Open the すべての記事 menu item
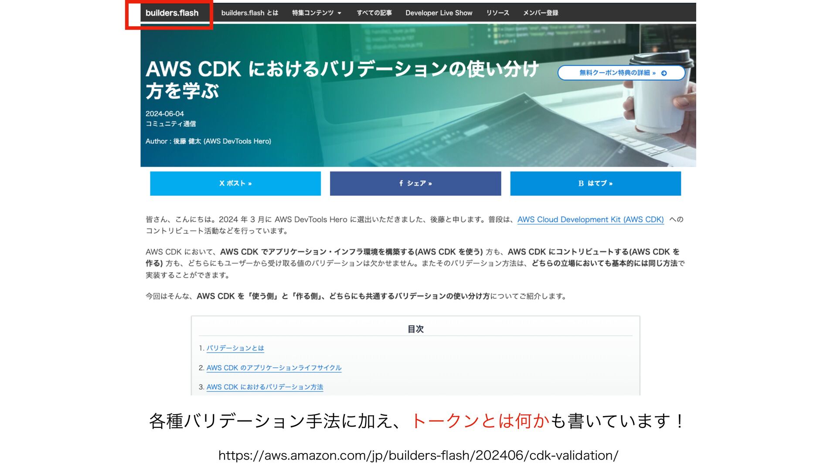The image size is (837, 470). click(374, 13)
